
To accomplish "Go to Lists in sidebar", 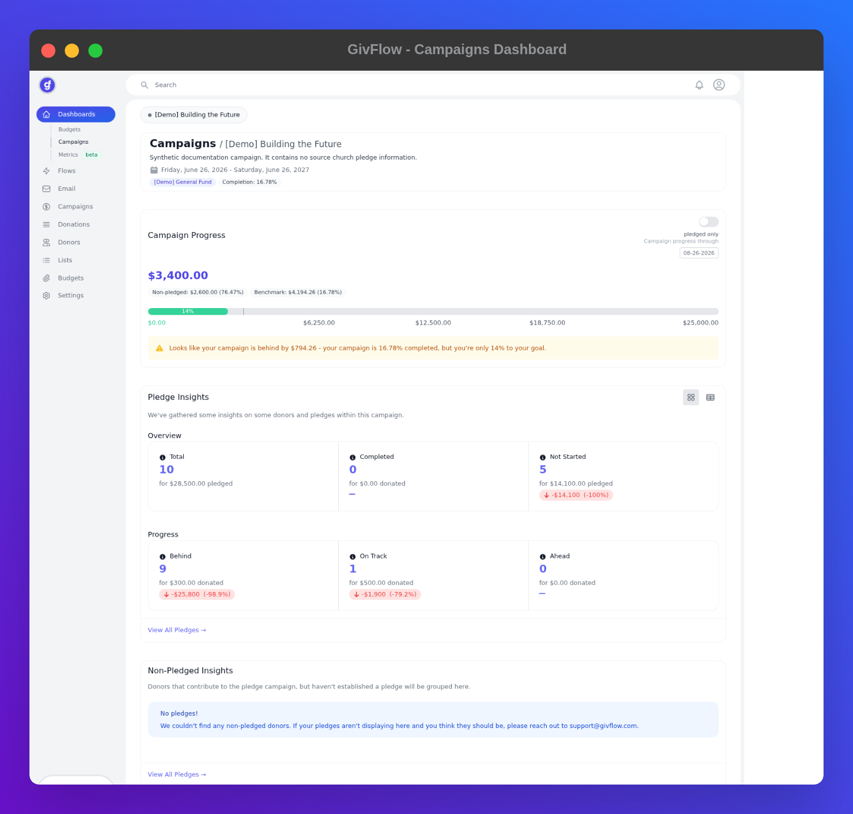I will (x=65, y=260).
